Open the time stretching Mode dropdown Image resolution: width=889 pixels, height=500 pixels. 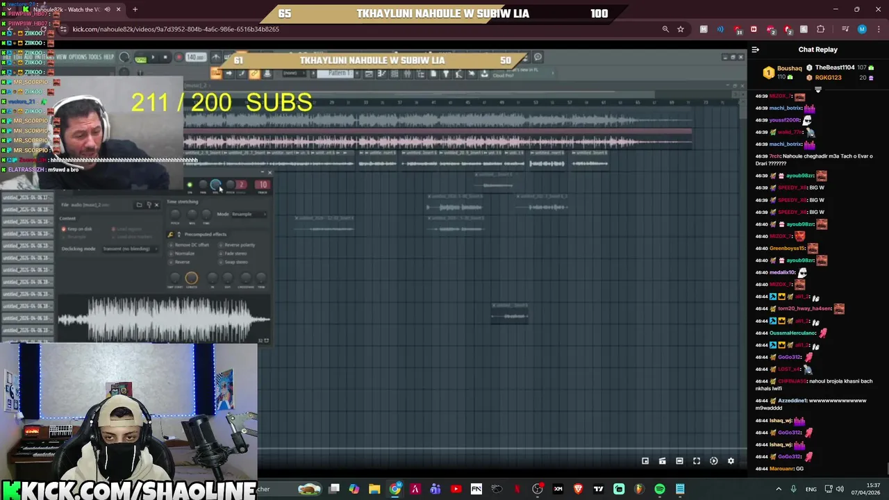pos(249,214)
